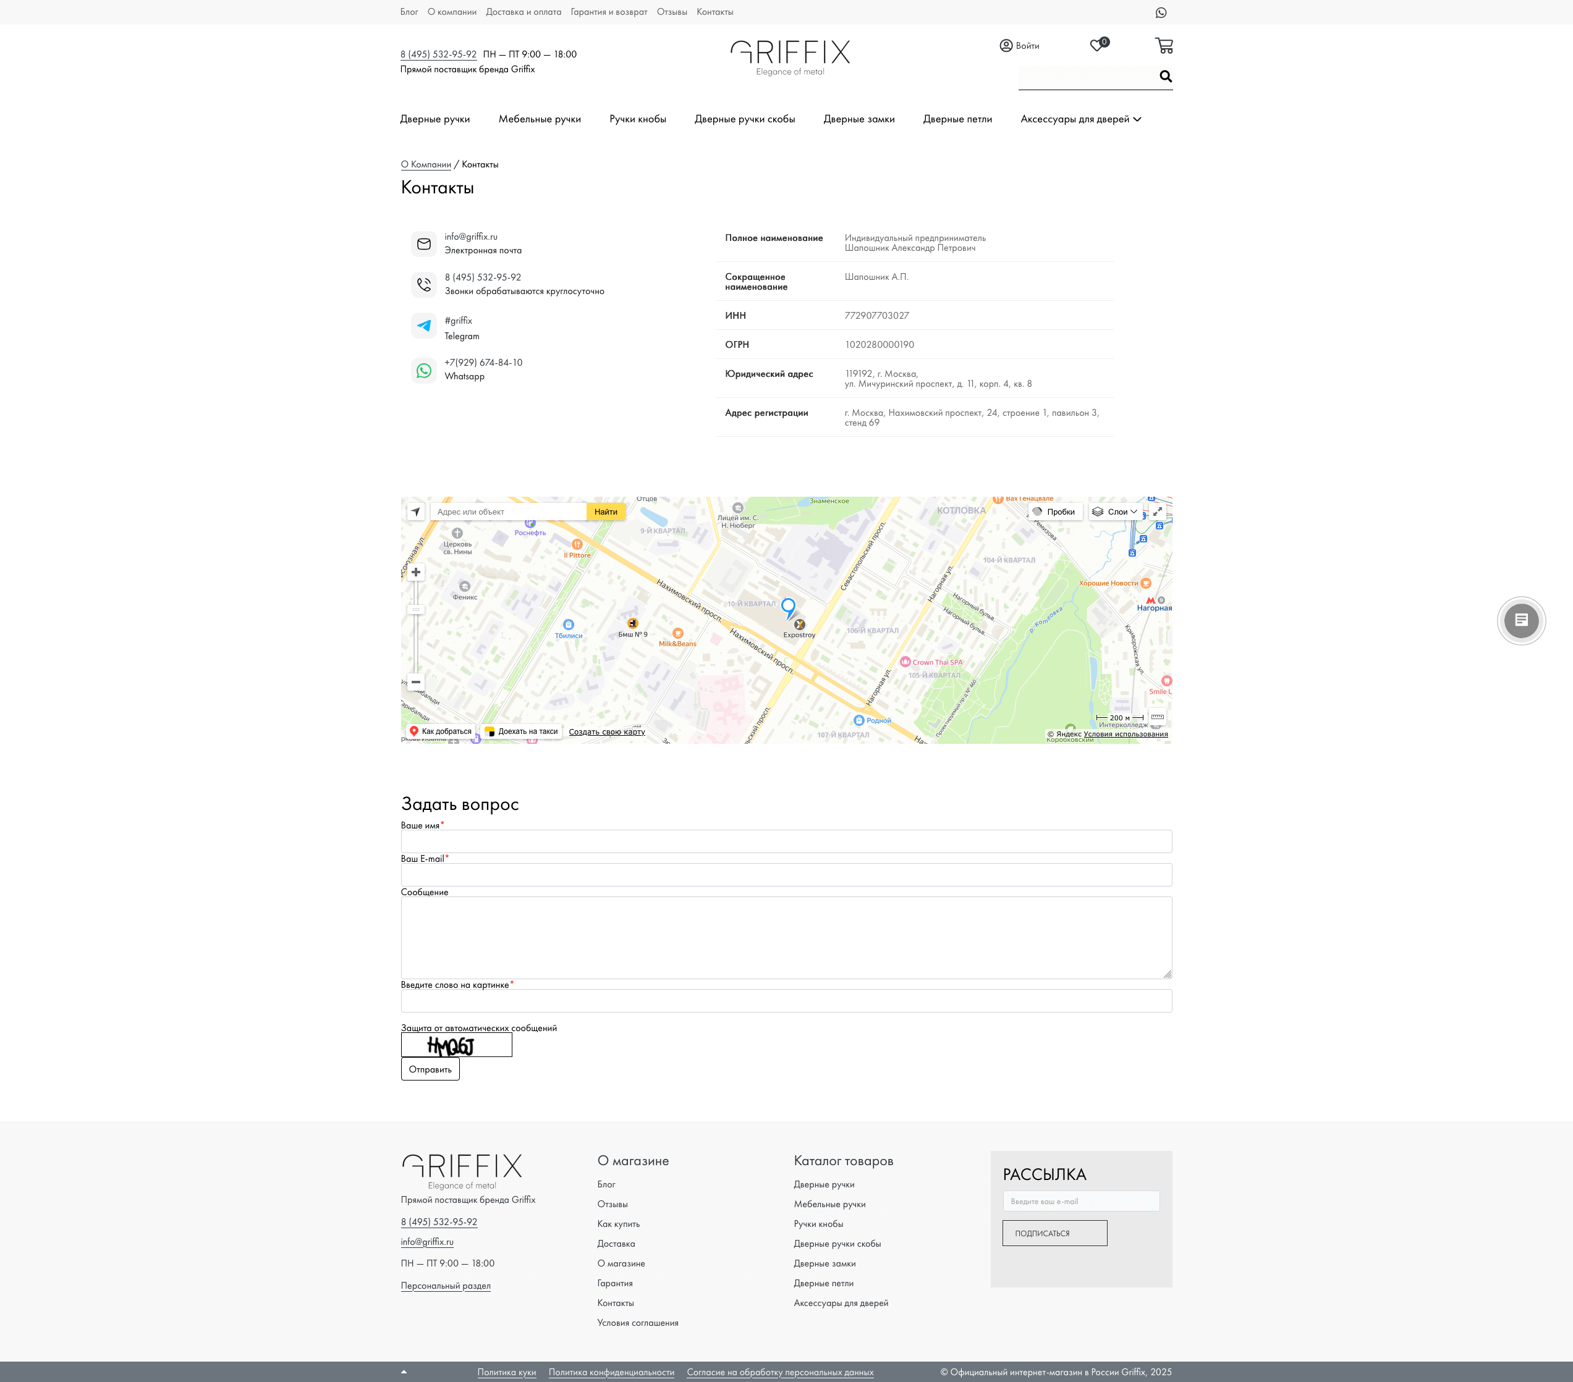Screen dimensions: 1573x1382
Task: Click the user account icon near Войти
Action: coord(1006,45)
